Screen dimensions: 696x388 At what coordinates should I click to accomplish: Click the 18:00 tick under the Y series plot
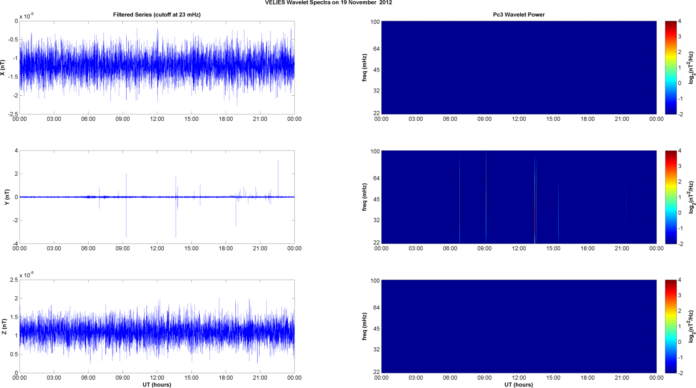click(x=226, y=248)
